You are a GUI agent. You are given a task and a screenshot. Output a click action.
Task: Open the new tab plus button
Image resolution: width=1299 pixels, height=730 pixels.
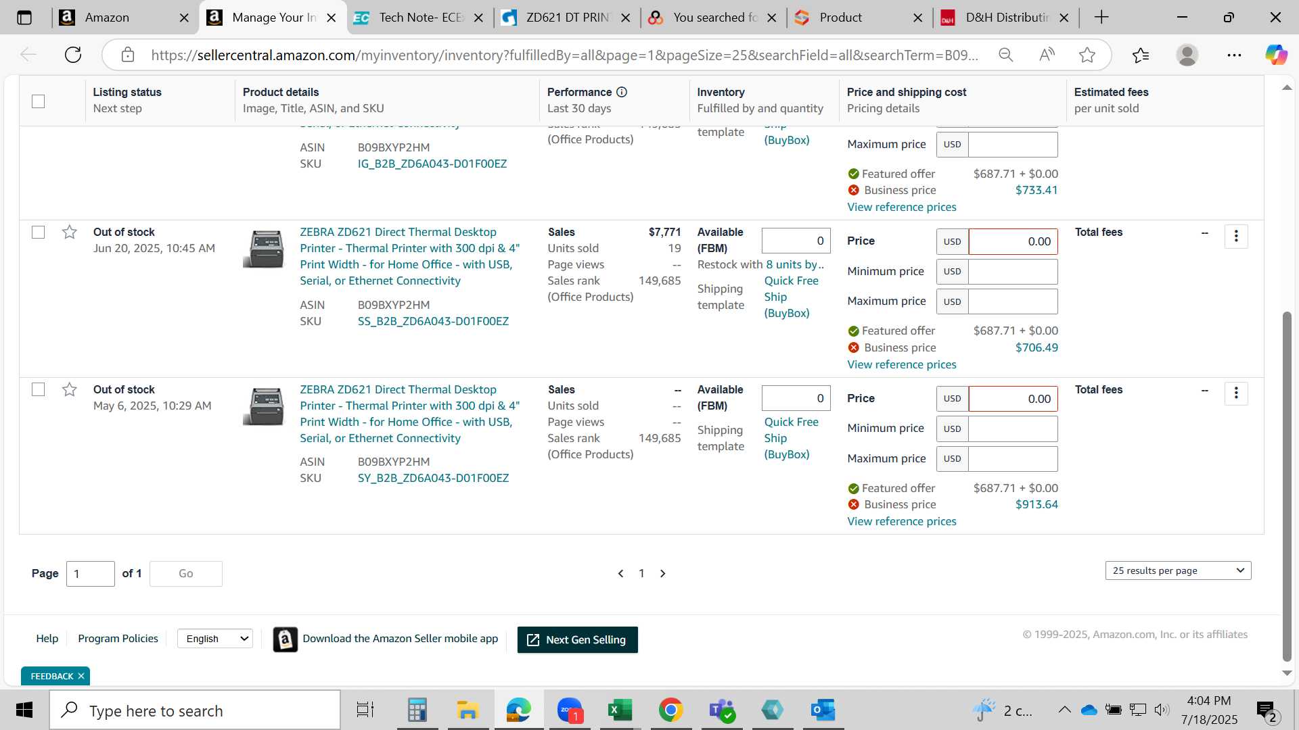click(1101, 18)
